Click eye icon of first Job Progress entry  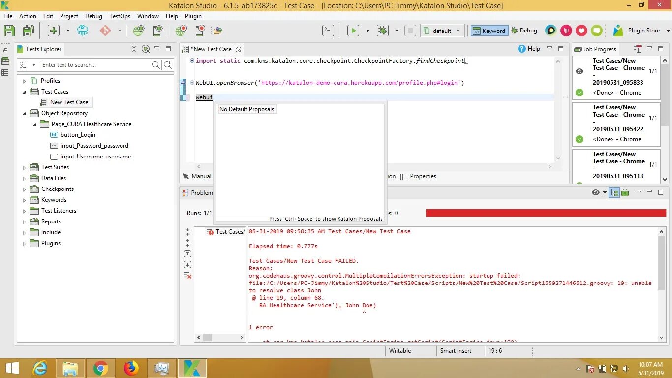click(580, 71)
